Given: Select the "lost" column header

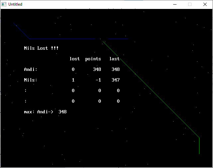Looking at the screenshot, I should (74, 59).
